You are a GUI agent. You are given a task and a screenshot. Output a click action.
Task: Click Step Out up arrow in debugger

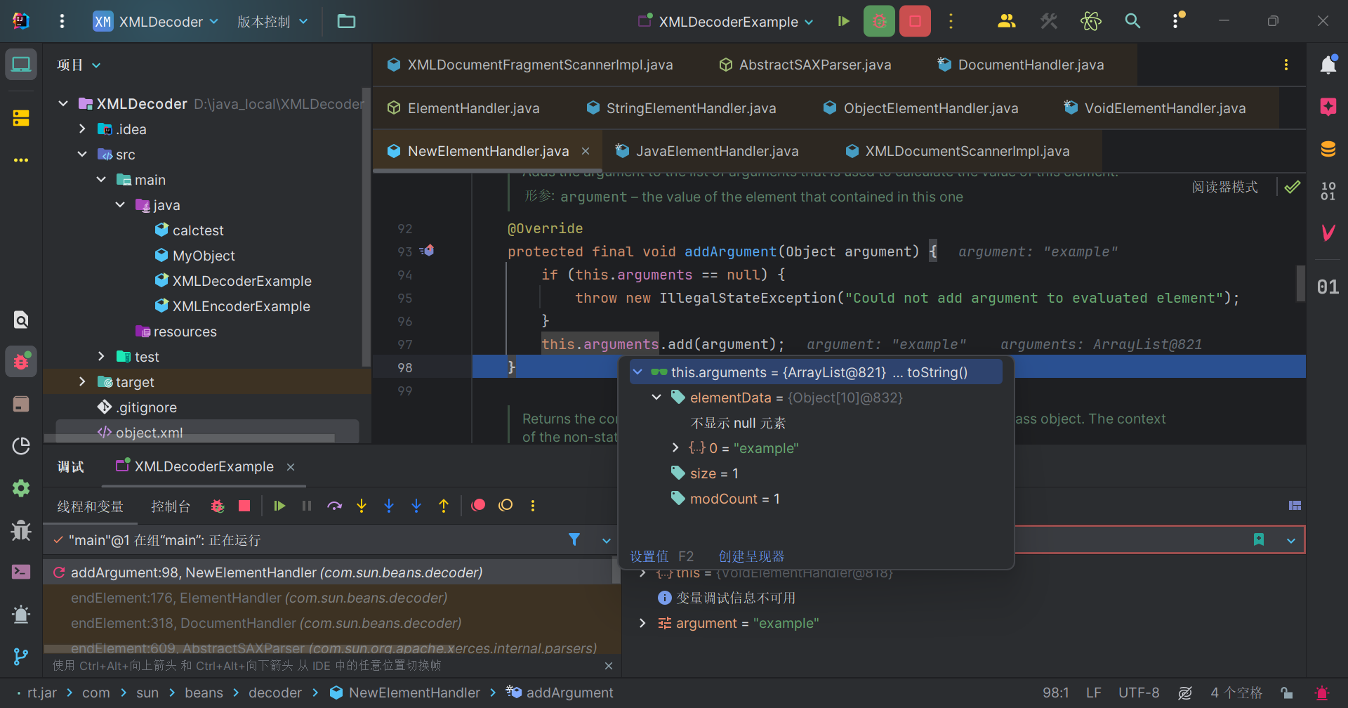[444, 506]
